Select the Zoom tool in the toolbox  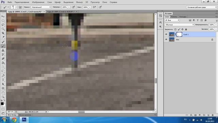[3, 97]
